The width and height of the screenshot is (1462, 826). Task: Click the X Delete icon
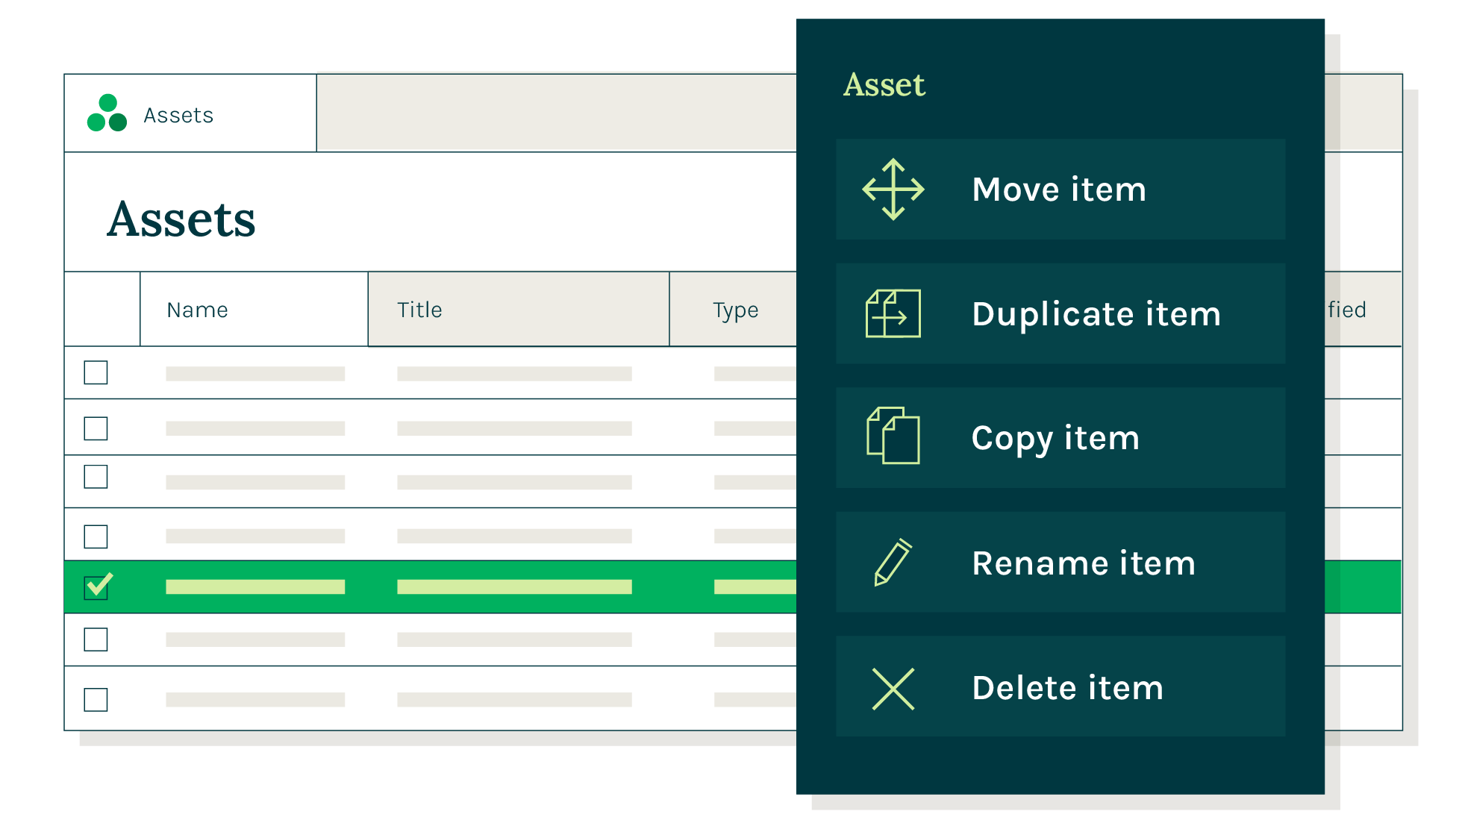(x=893, y=688)
